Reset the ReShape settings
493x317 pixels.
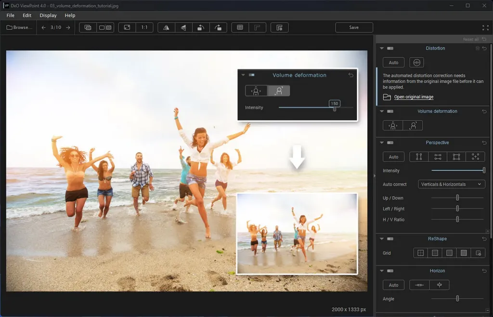[x=484, y=239]
